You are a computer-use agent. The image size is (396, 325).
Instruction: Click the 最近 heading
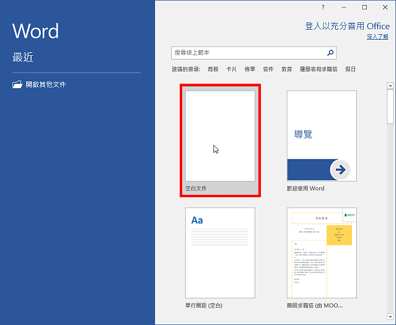[23, 57]
